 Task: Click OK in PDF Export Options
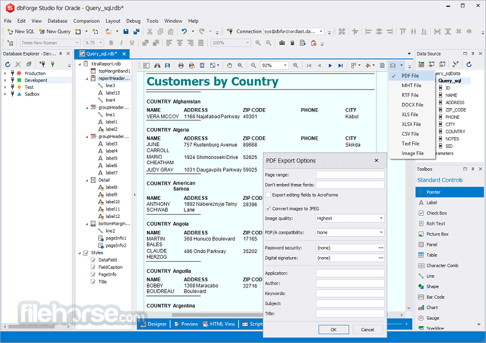click(x=334, y=330)
